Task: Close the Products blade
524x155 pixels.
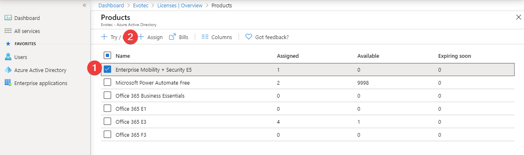Action: 519,17
